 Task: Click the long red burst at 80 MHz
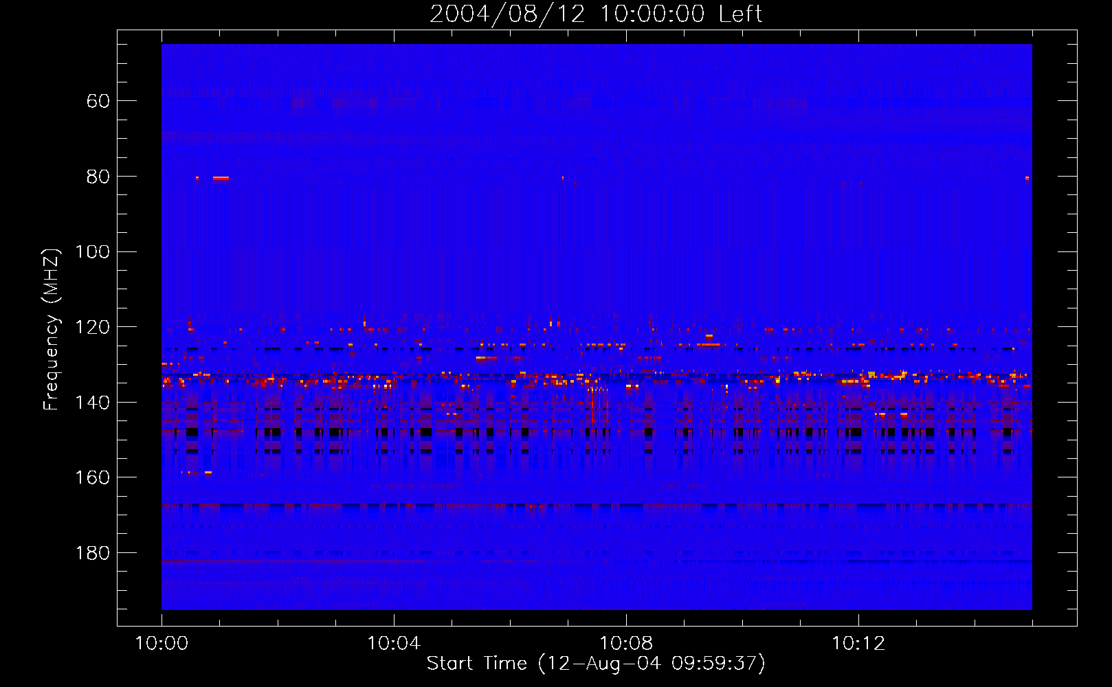coord(221,179)
